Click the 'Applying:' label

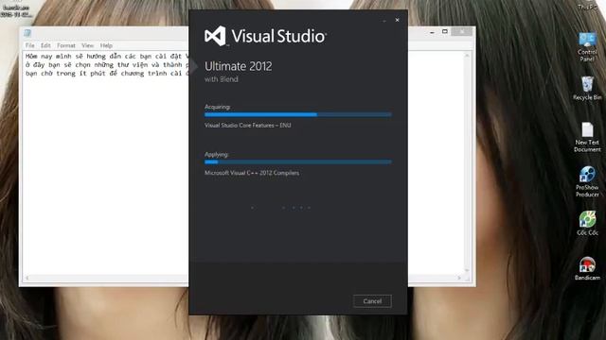coord(217,155)
